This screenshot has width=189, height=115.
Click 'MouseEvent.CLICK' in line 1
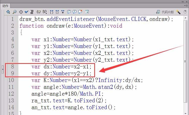coord(122,19)
